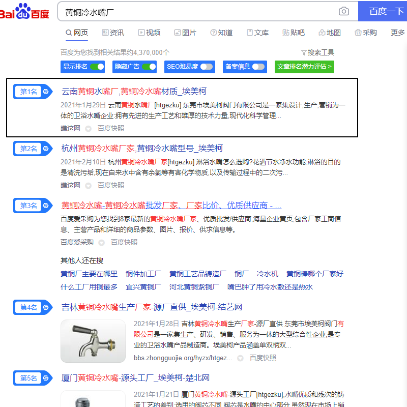
Task: Click the 第1名 ranking badge
Action: [x=33, y=92]
